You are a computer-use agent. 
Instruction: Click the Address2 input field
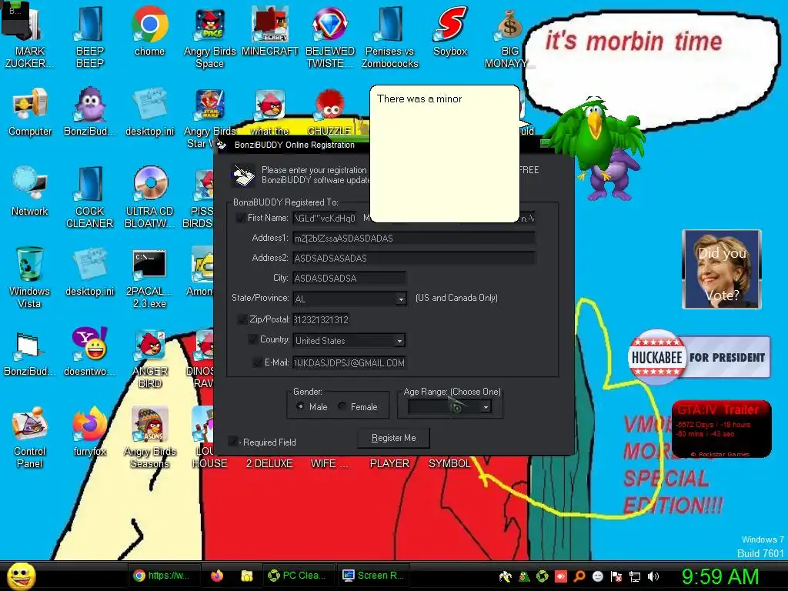pos(413,259)
